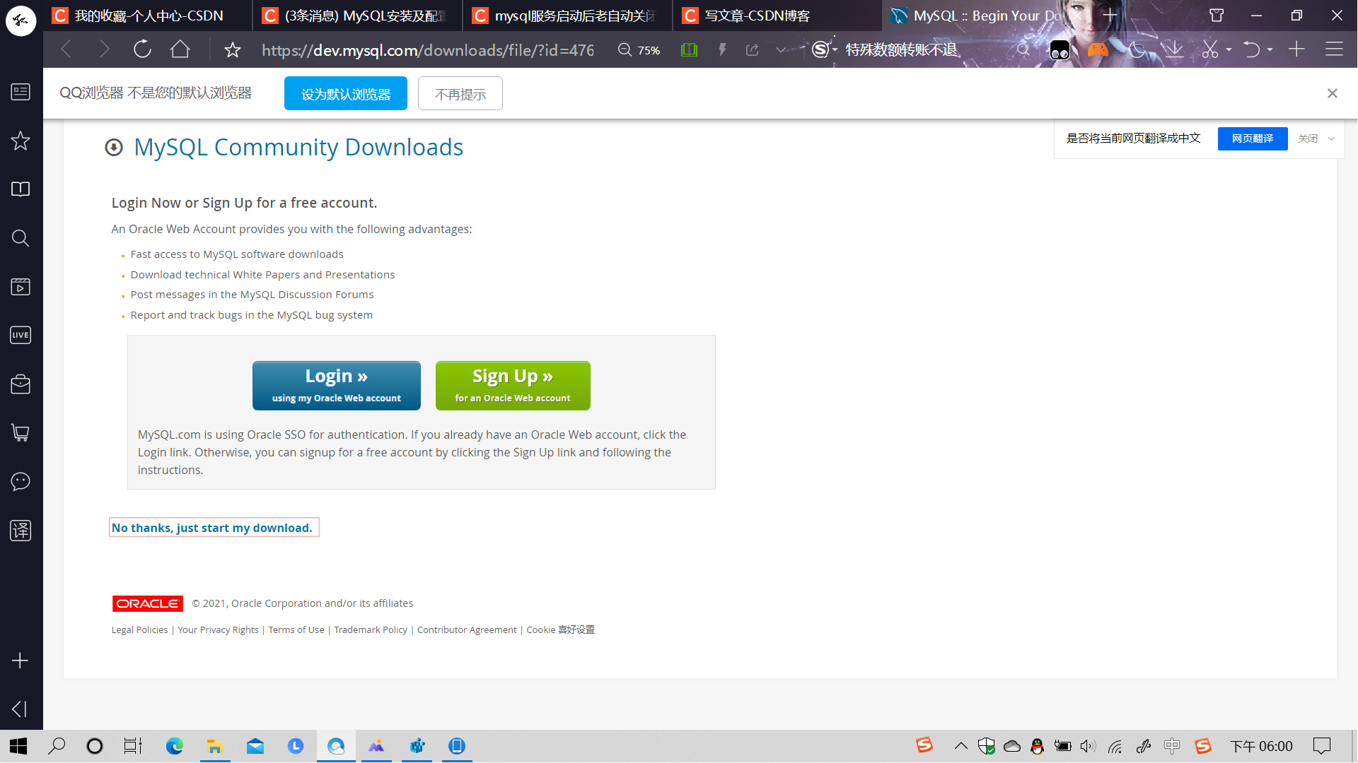Image resolution: width=1358 pixels, height=763 pixels.
Task: Switch to the mysql服务启动后老自动关闭 tab
Action: [569, 16]
